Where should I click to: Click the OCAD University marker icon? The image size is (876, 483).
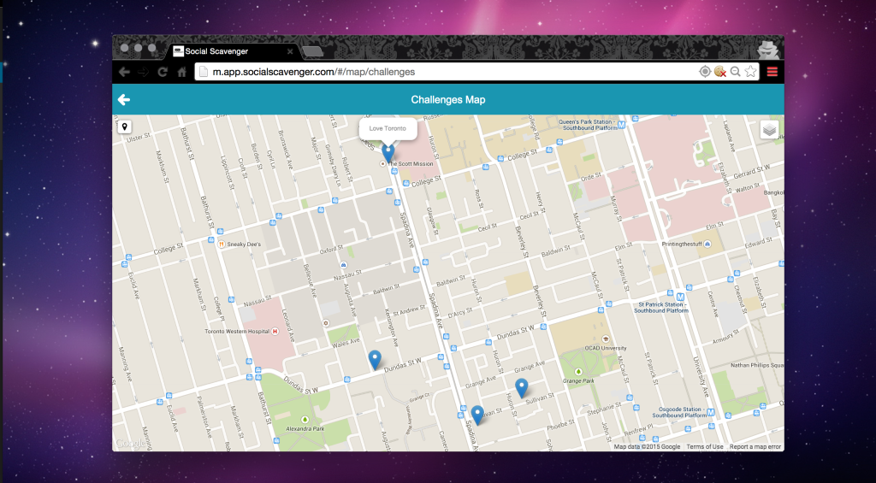(605, 339)
